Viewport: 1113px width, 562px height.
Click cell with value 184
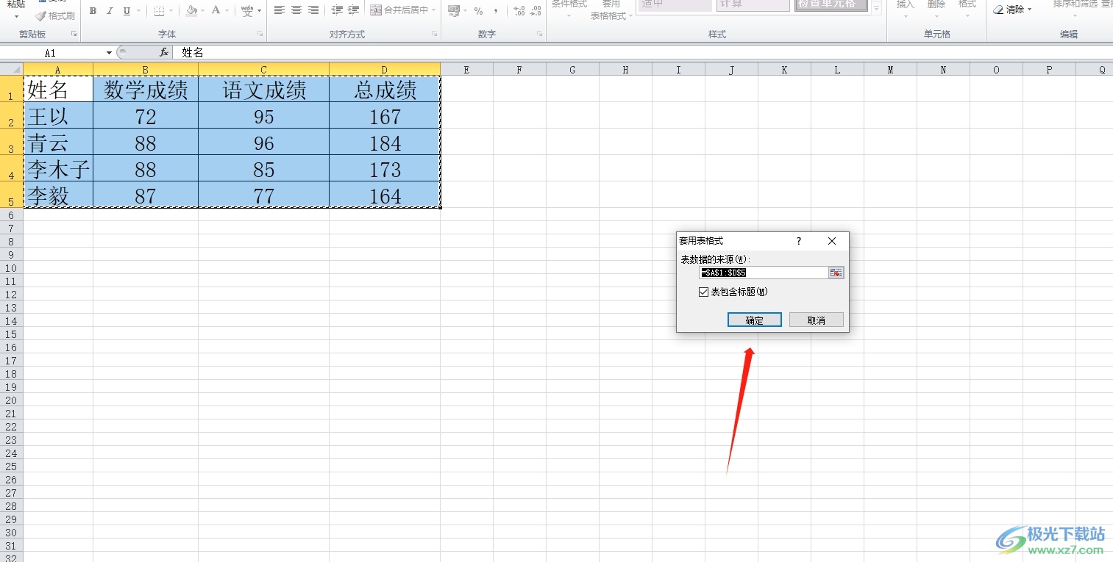click(x=385, y=143)
